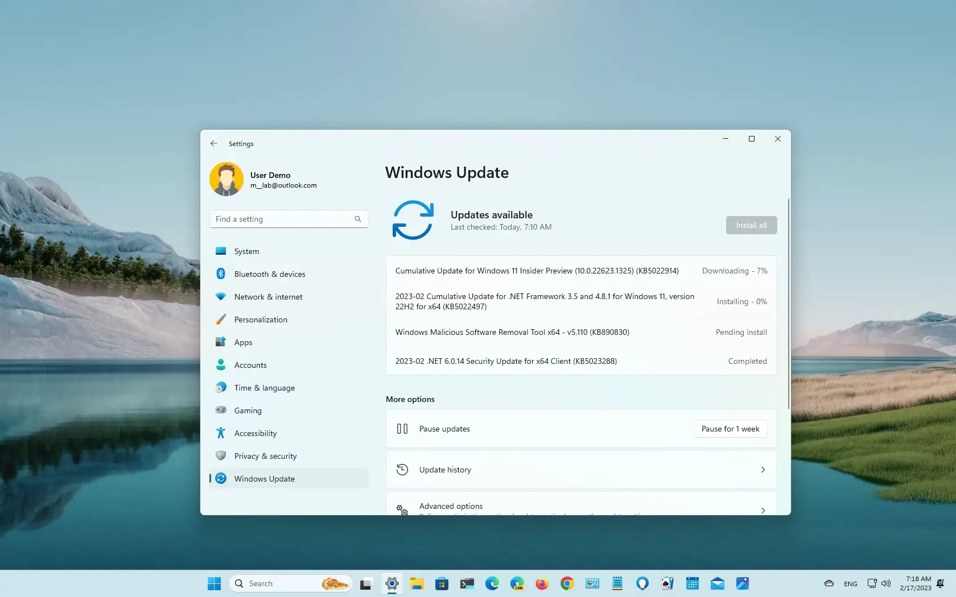Open the Accessibility settings icon

[221, 433]
